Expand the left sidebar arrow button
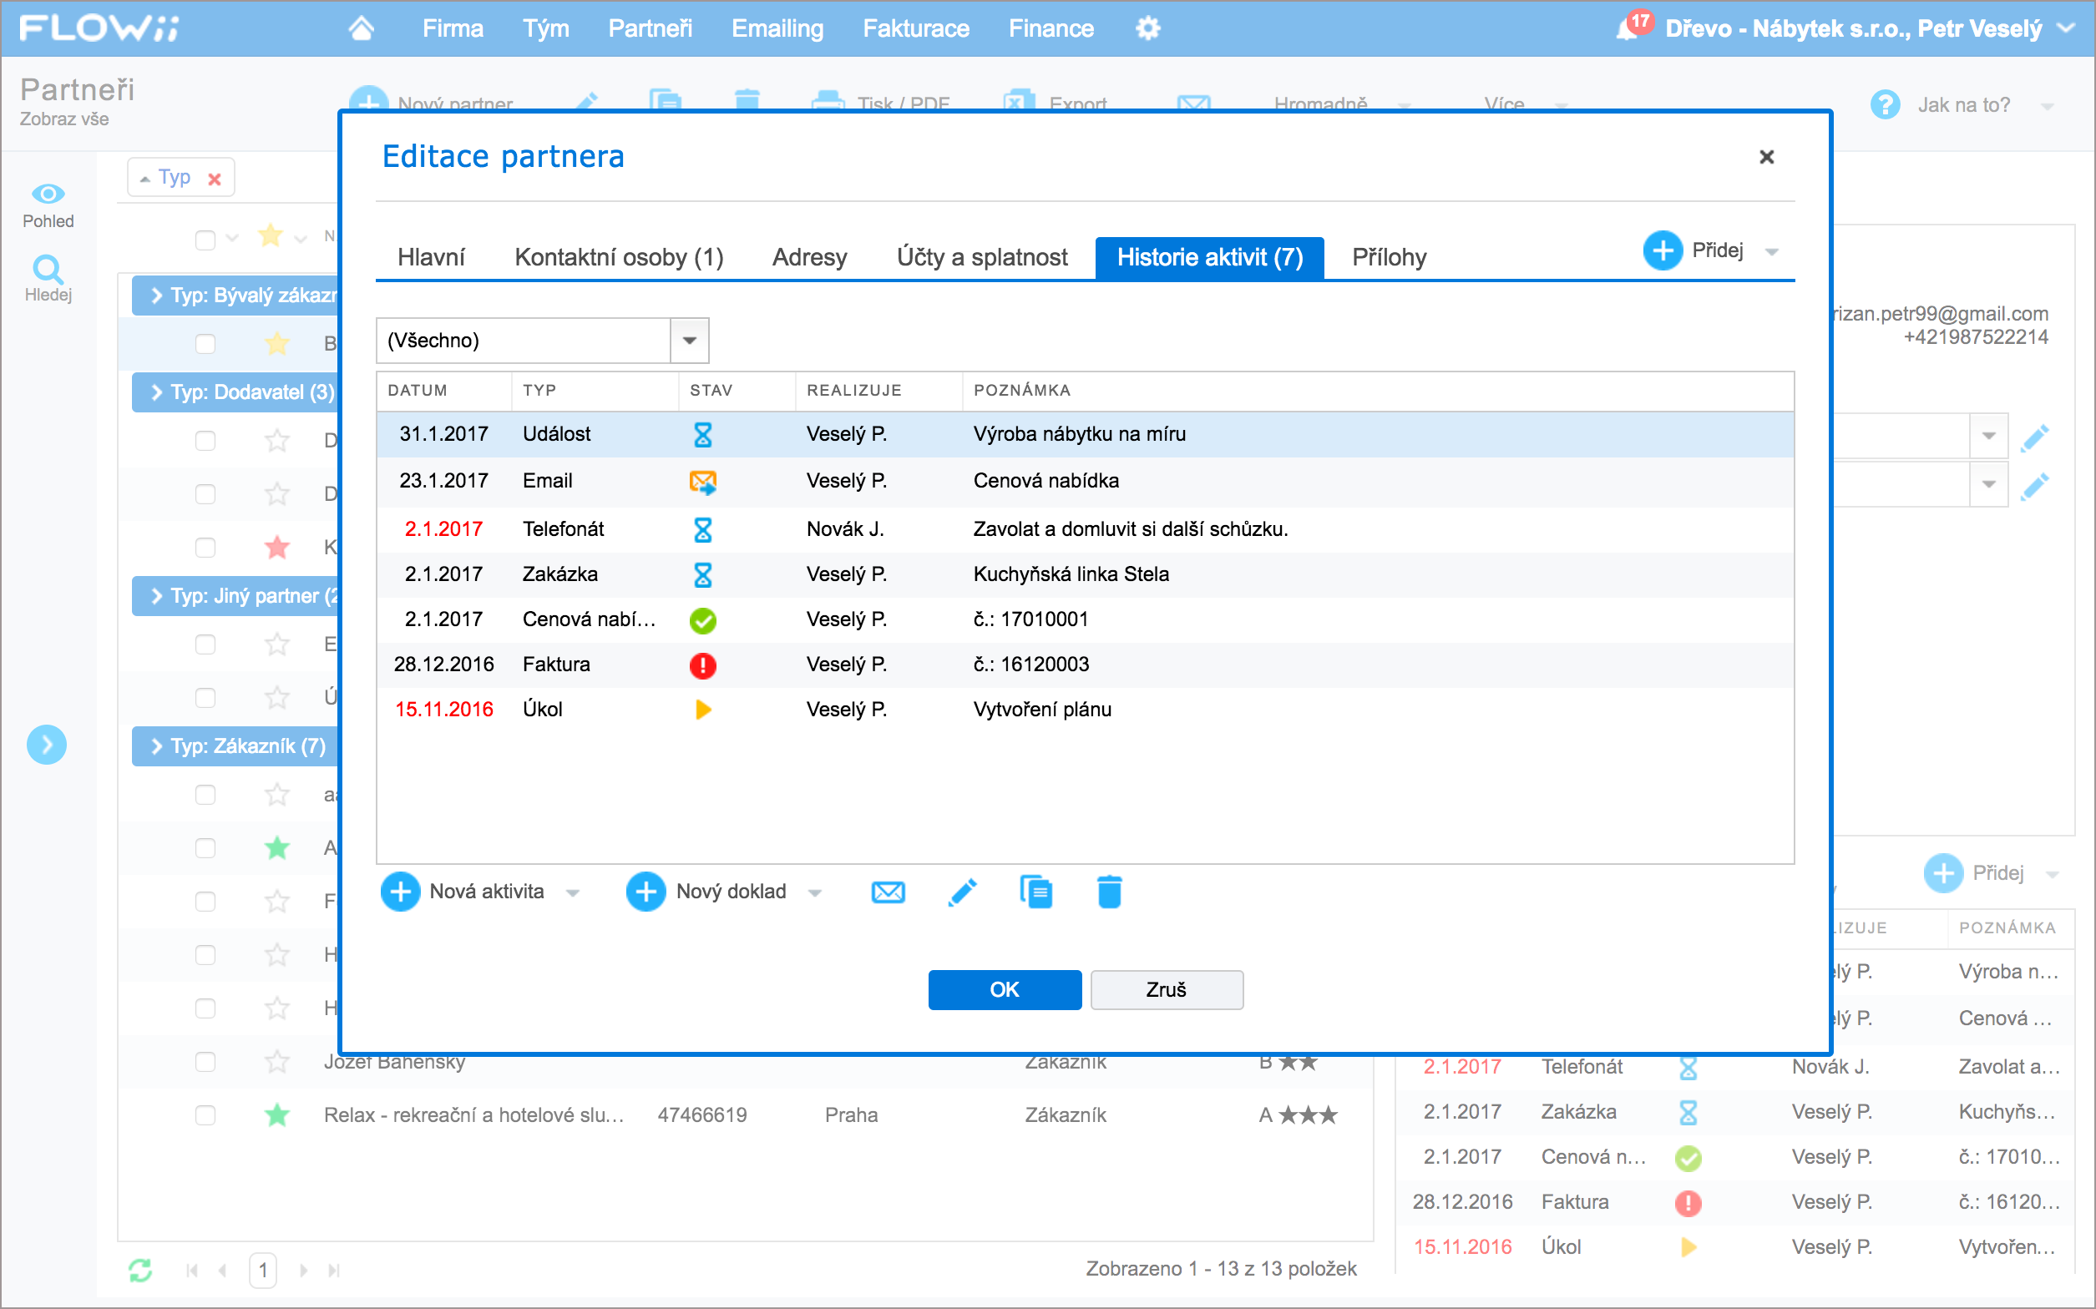 point(47,745)
